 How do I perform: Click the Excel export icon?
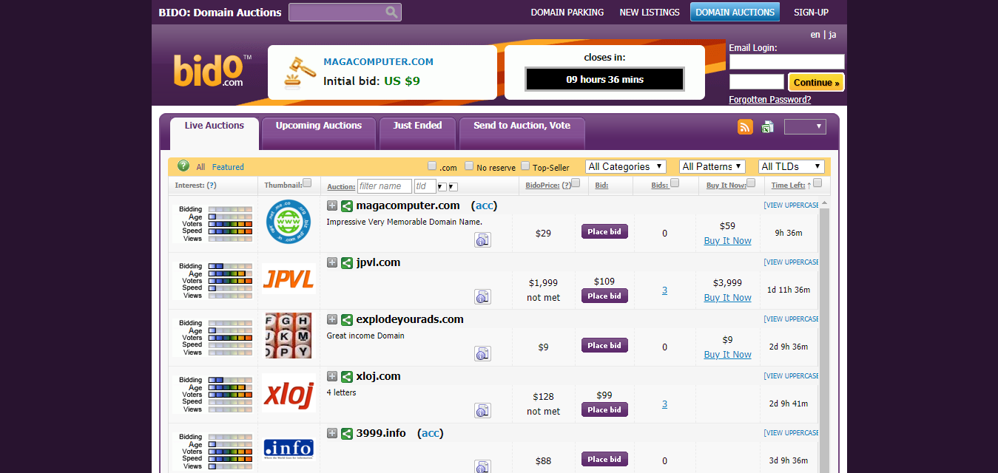coord(767,127)
